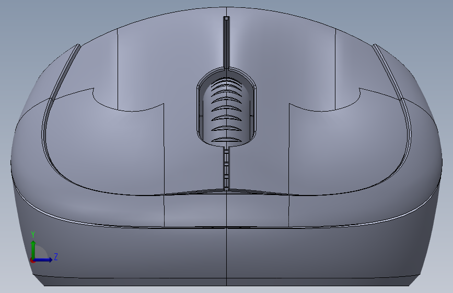Click the 'Z' axis label

(x=56, y=257)
